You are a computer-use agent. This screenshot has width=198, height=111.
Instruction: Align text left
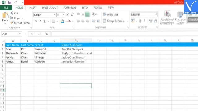[x=78, y=21]
